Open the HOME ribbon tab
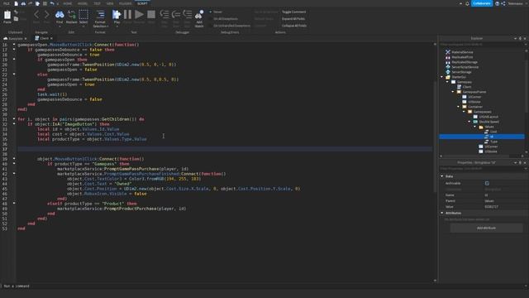Viewport: 529px width, 298px height. [x=68, y=3]
